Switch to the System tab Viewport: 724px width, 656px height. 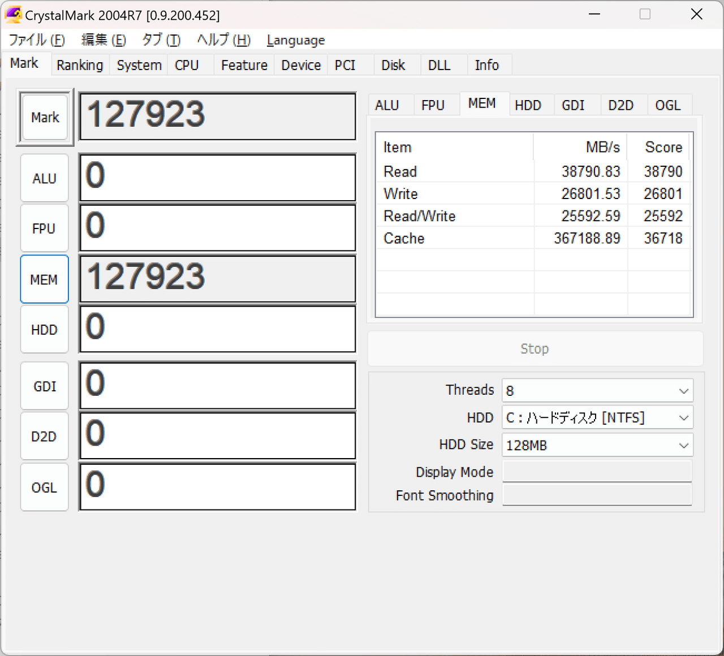(139, 65)
